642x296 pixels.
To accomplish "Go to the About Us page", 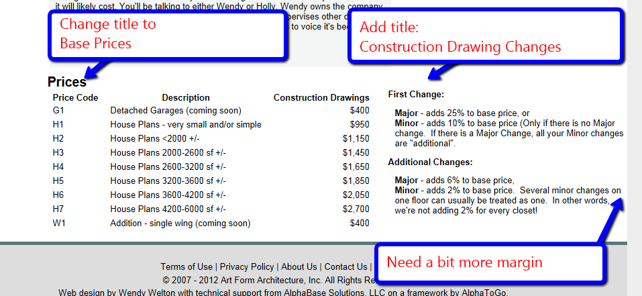I will click(x=299, y=266).
